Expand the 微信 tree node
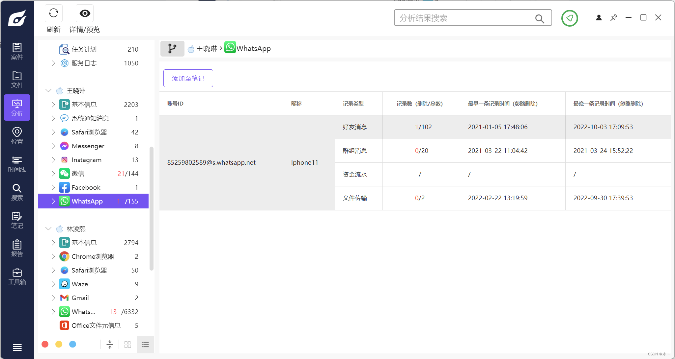 pyautogui.click(x=53, y=174)
